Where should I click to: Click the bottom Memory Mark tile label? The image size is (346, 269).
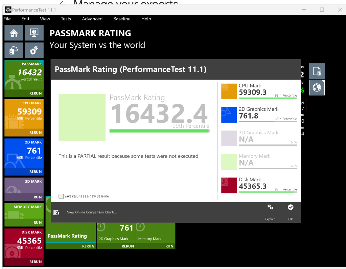pyautogui.click(x=150, y=239)
